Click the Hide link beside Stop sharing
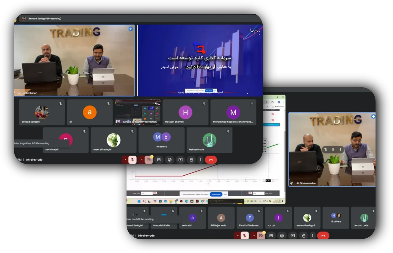 point(225,194)
